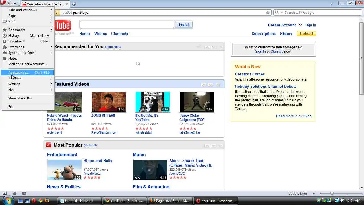Click Search with Google field
This screenshot has width=364, height=205.
tap(321, 13)
